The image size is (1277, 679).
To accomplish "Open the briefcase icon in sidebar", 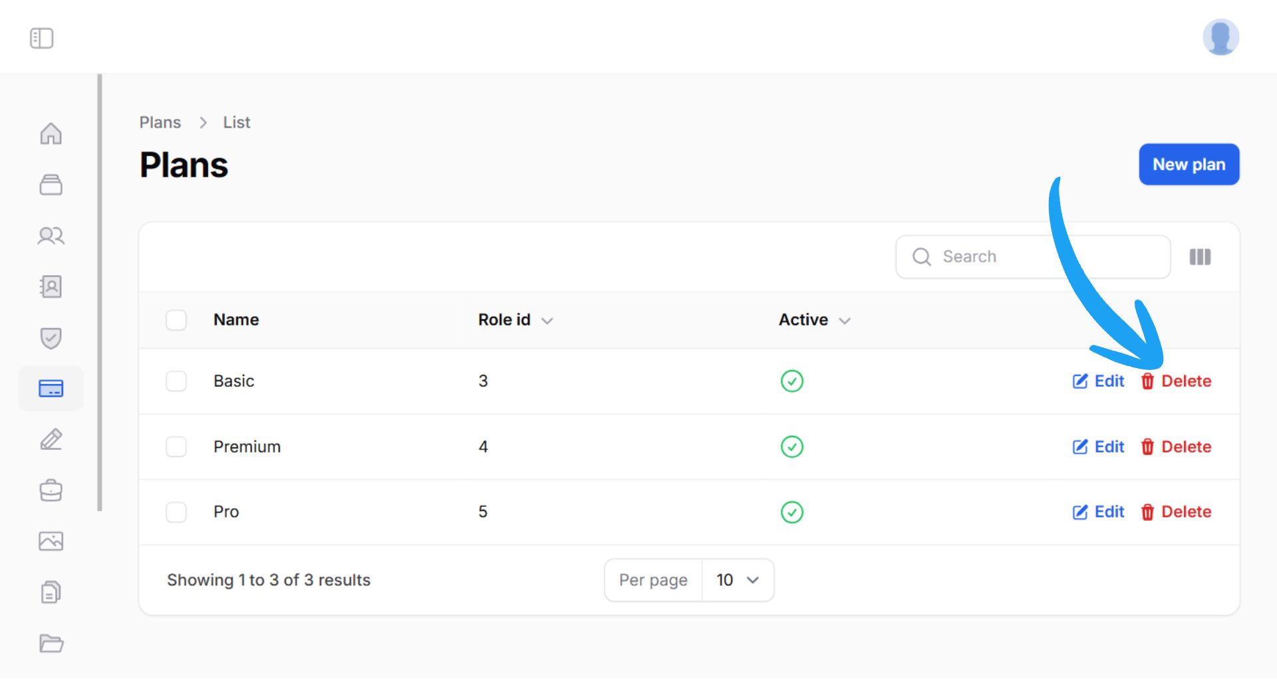I will click(51, 490).
